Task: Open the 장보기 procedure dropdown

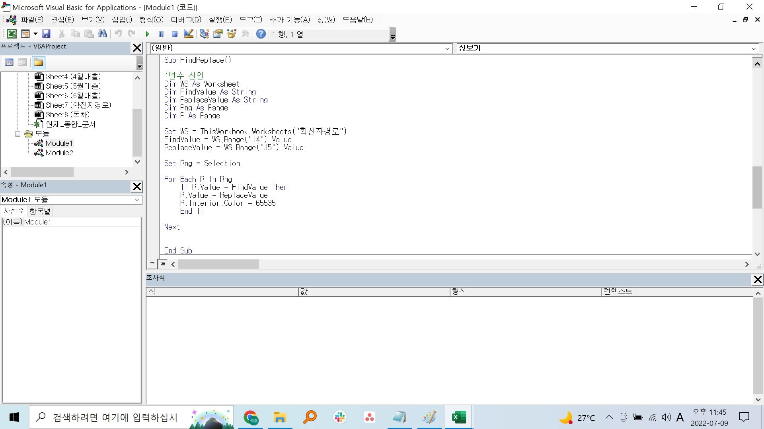Action: [753, 48]
